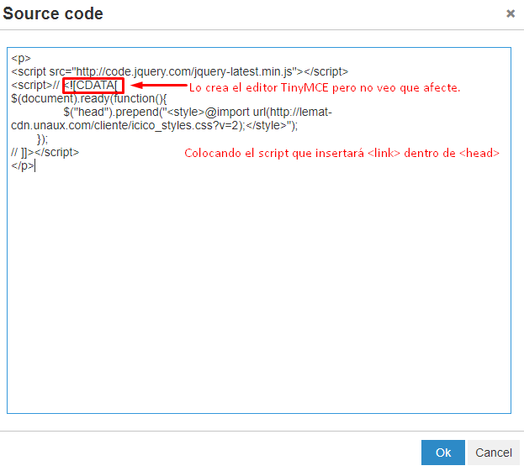Confirm changes with the Ok button
Image resolution: width=524 pixels, height=471 pixels.
[x=442, y=453]
